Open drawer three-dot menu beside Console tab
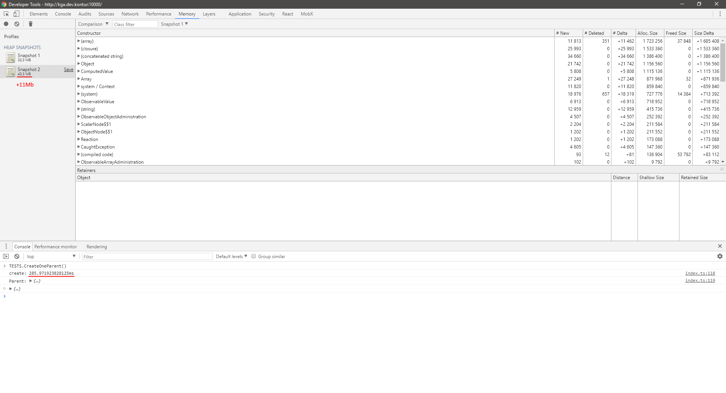Image resolution: width=726 pixels, height=393 pixels. coord(6,246)
